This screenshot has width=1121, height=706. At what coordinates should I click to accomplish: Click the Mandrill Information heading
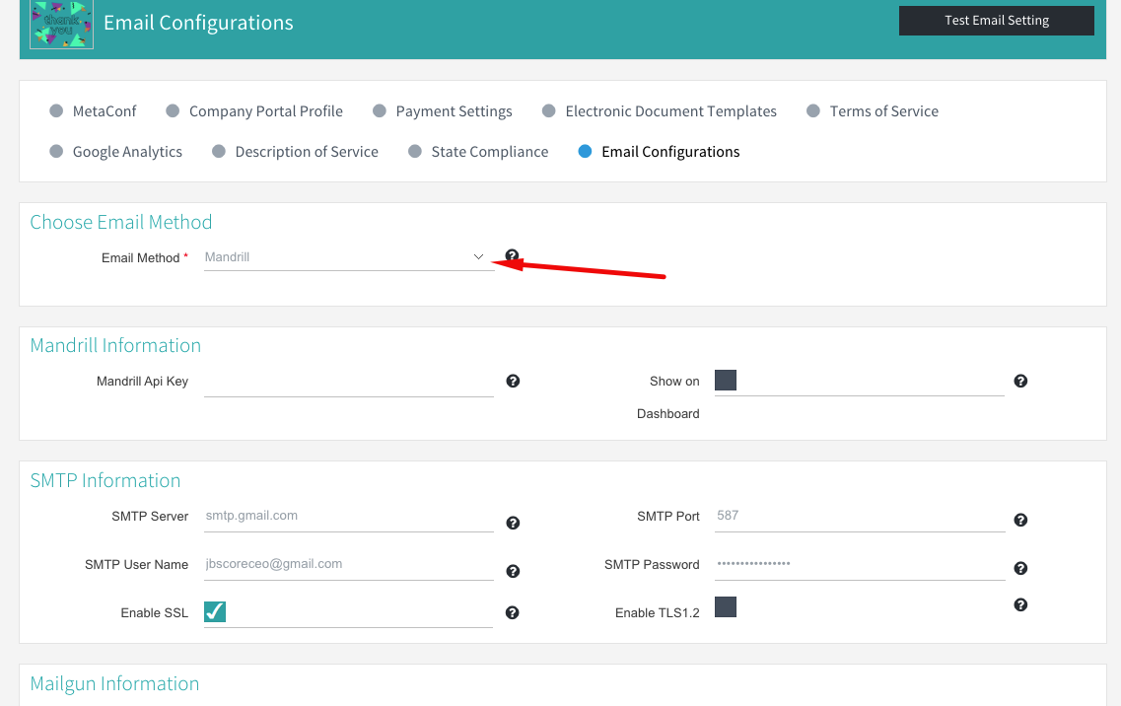click(x=115, y=345)
